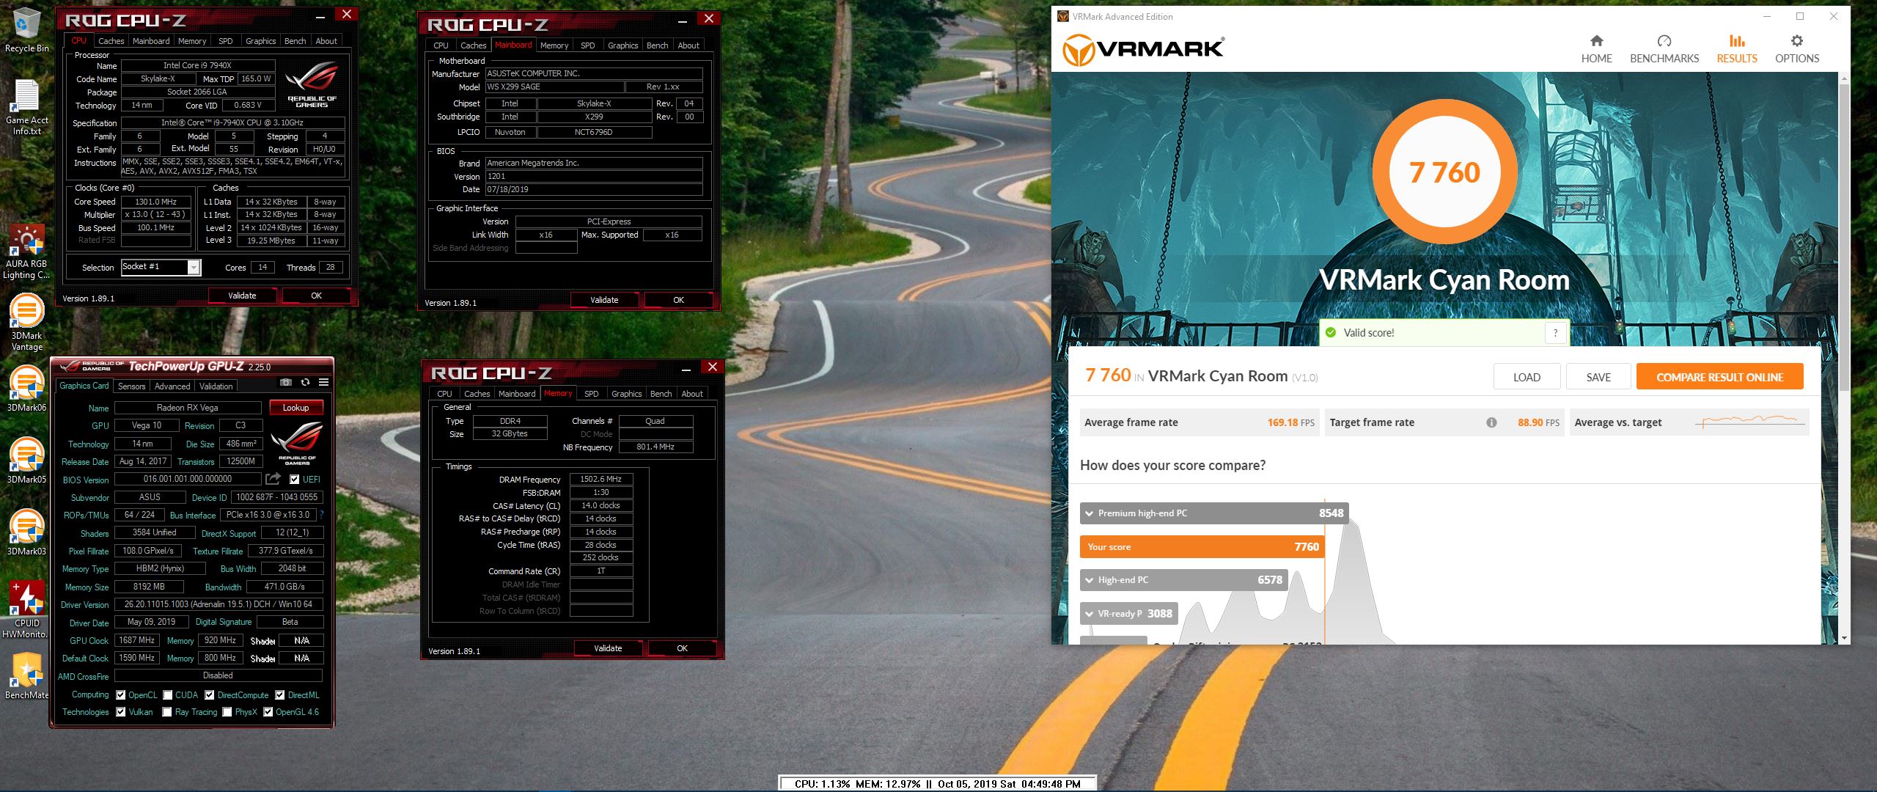1877x792 pixels.
Task: Click Validate in the CPU-Z CPU window
Action: point(242,296)
